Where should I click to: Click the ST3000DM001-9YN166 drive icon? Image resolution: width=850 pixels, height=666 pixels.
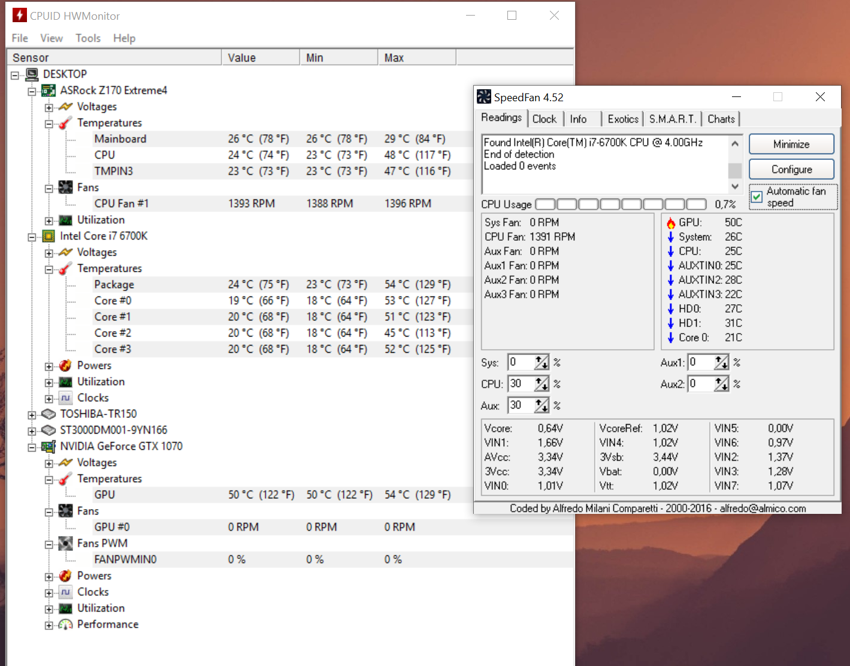point(49,430)
